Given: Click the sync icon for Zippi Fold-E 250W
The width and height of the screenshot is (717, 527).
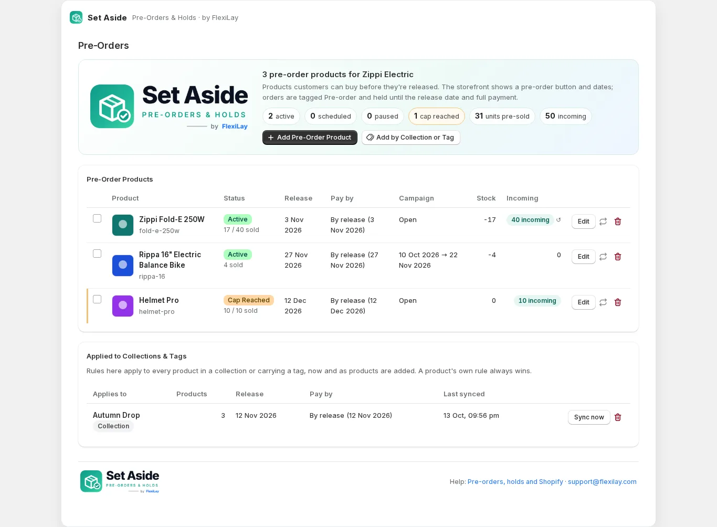Looking at the screenshot, I should click(603, 222).
